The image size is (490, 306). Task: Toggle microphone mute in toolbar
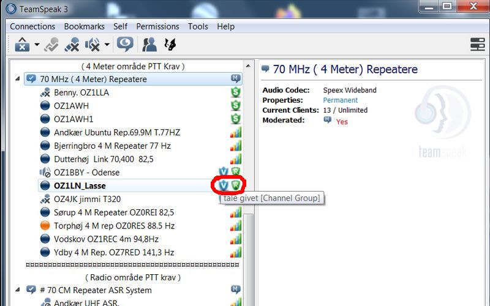click(72, 45)
